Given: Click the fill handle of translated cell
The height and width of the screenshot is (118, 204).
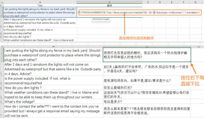Looking at the screenshot, I should [191, 62].
